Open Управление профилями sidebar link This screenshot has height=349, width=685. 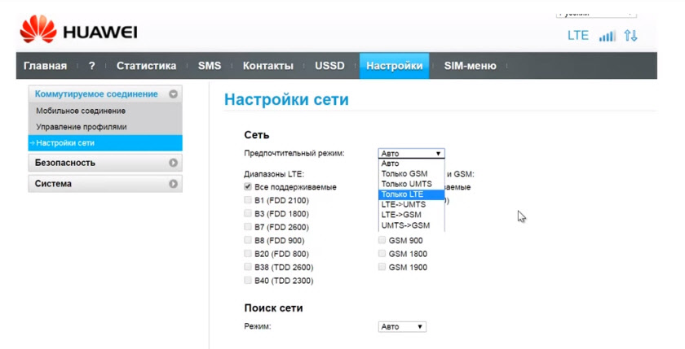coord(81,127)
